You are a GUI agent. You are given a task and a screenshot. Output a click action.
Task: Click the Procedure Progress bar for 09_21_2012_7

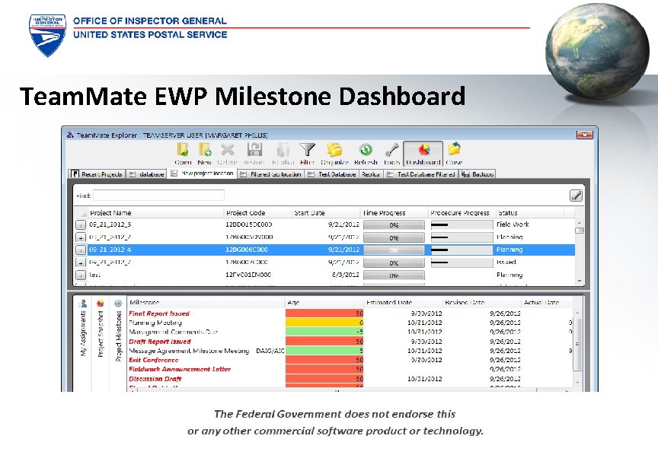click(x=462, y=262)
